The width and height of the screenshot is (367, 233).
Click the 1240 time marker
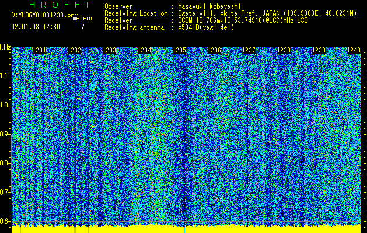[354, 50]
